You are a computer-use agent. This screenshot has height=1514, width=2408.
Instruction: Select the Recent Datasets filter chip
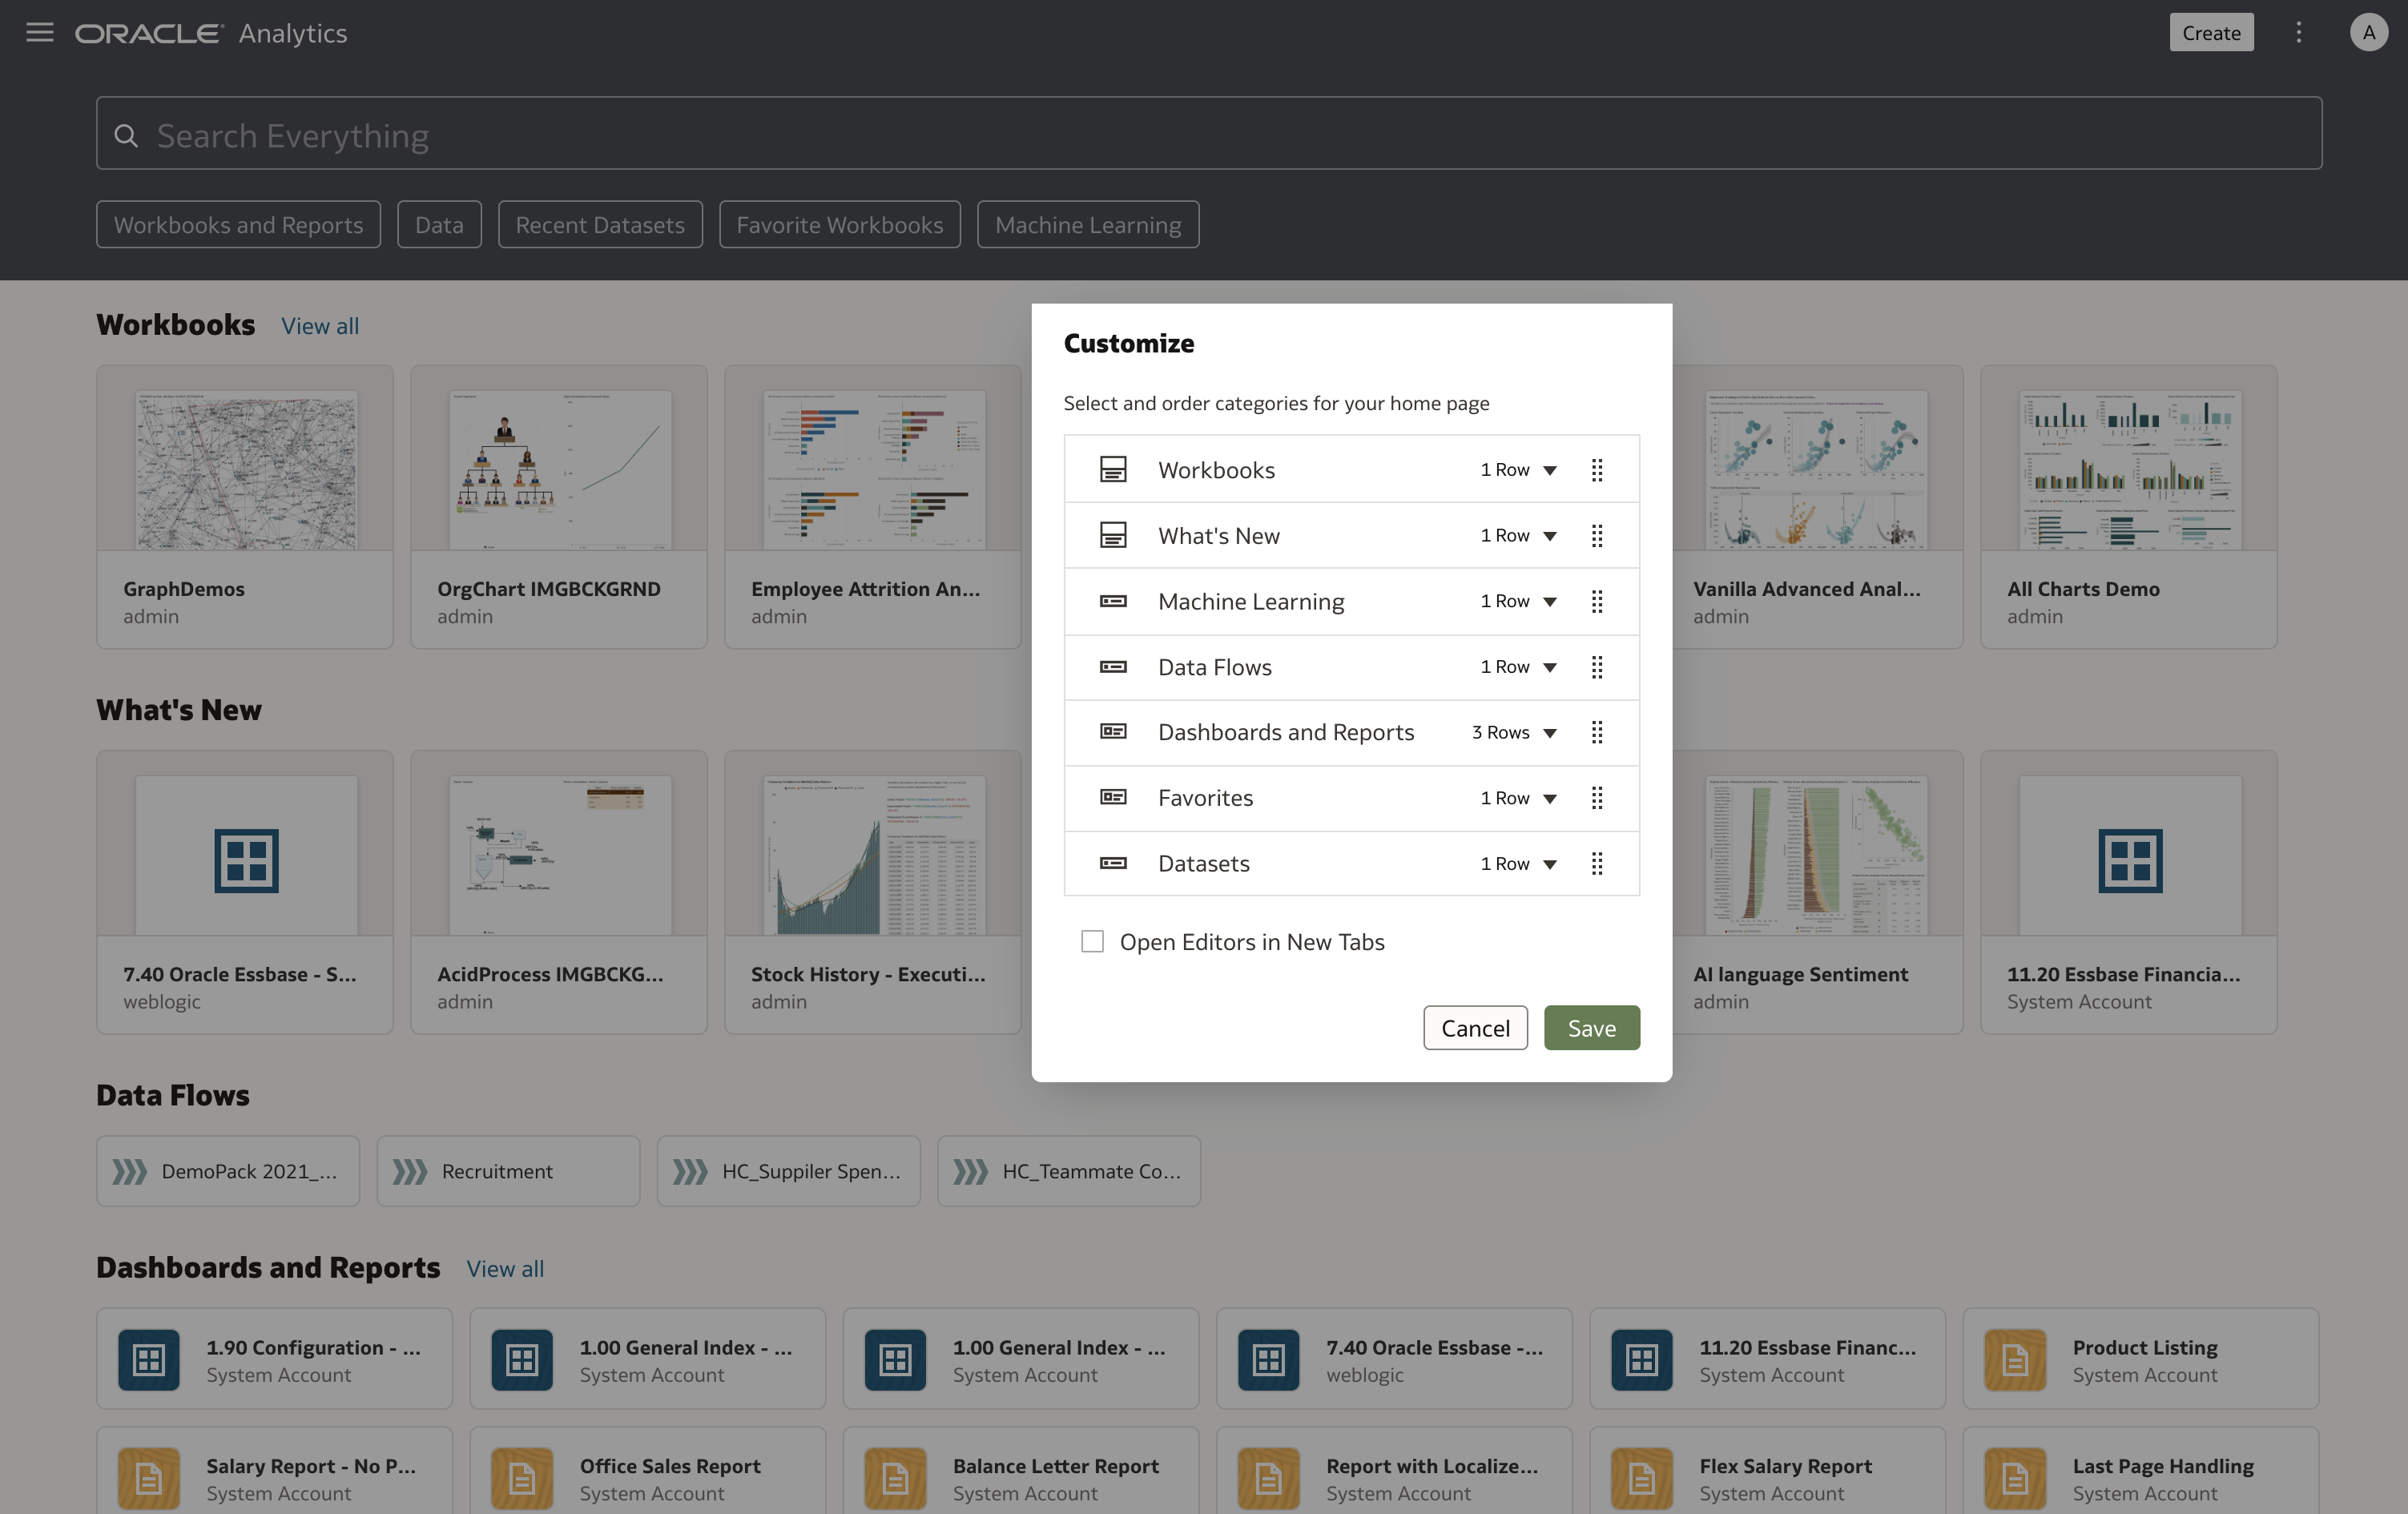[x=600, y=225]
